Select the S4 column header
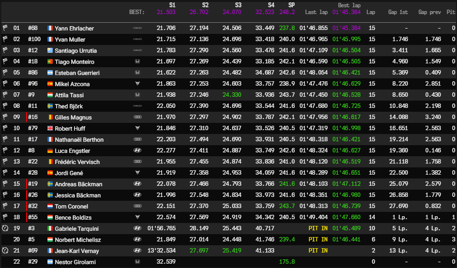 point(271,5)
